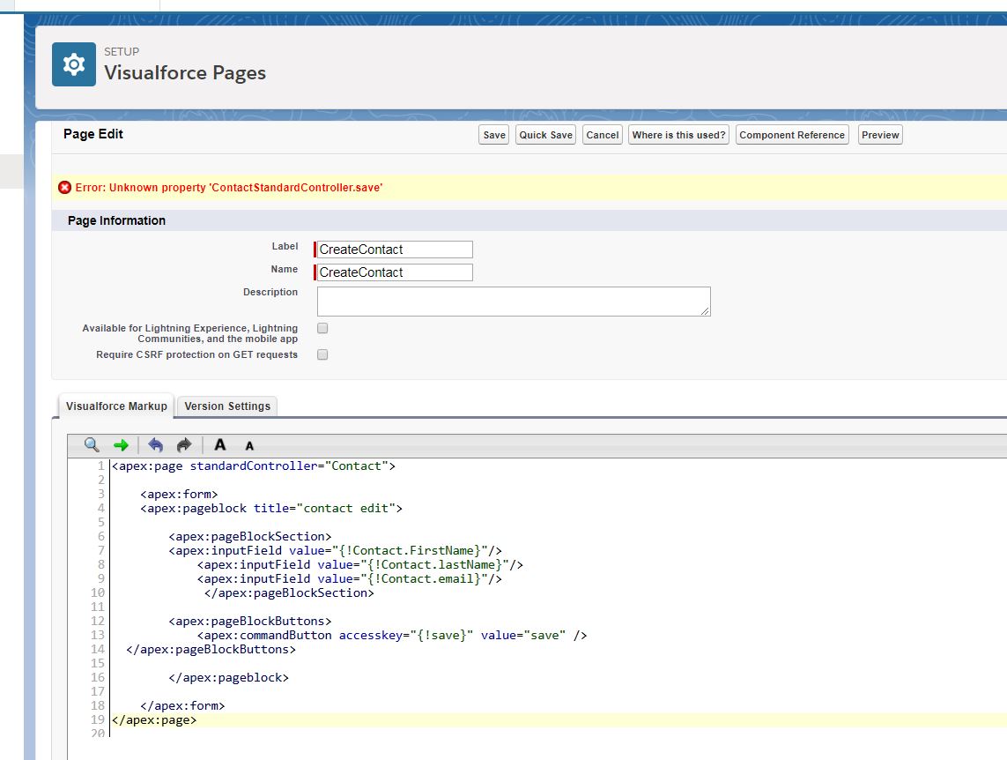This screenshot has width=1007, height=760.
Task: Increase editor font size with large A
Action: (220, 445)
